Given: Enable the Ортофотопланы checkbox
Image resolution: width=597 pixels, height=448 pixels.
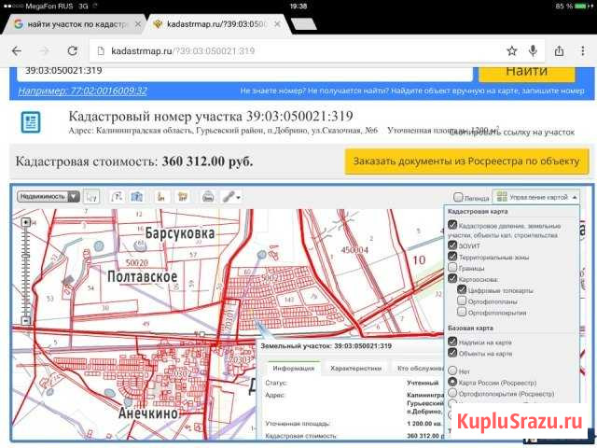Looking at the screenshot, I should [x=462, y=301].
